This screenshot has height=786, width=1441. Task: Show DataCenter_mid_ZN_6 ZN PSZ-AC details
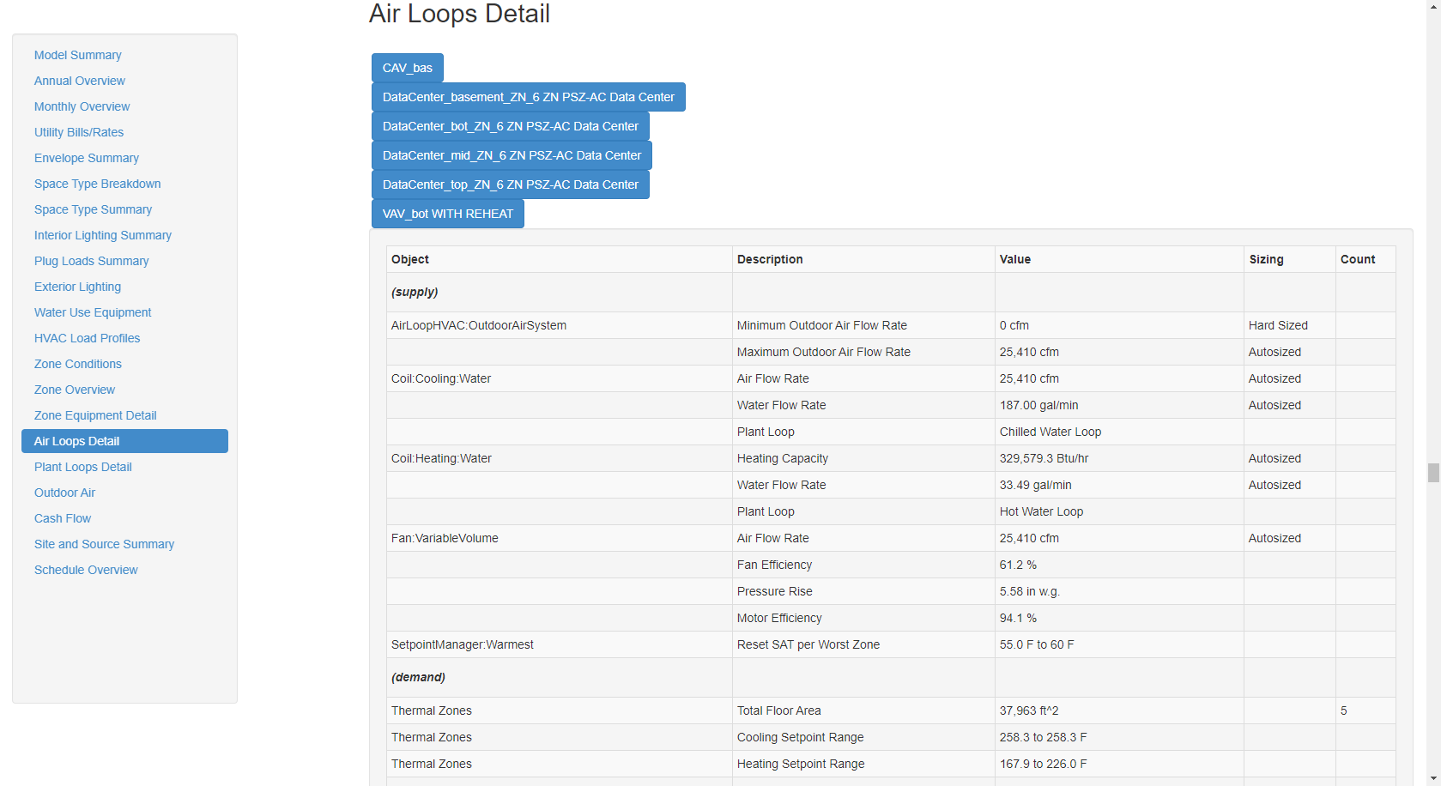click(512, 155)
